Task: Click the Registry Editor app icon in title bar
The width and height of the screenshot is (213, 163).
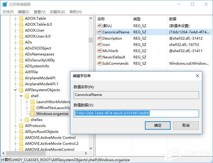Action: click(4, 4)
